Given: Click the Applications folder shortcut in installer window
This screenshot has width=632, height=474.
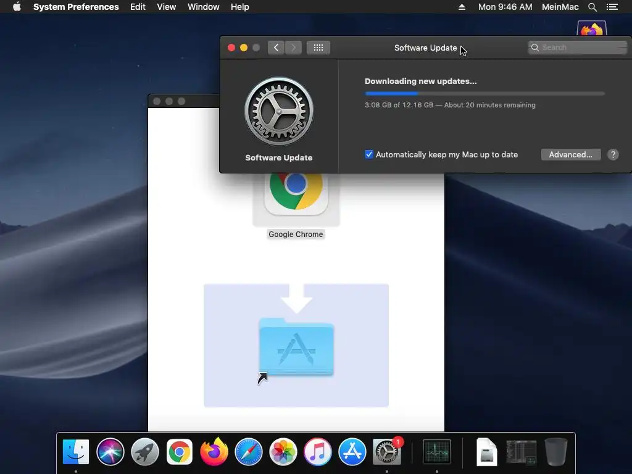Looking at the screenshot, I should (296, 347).
